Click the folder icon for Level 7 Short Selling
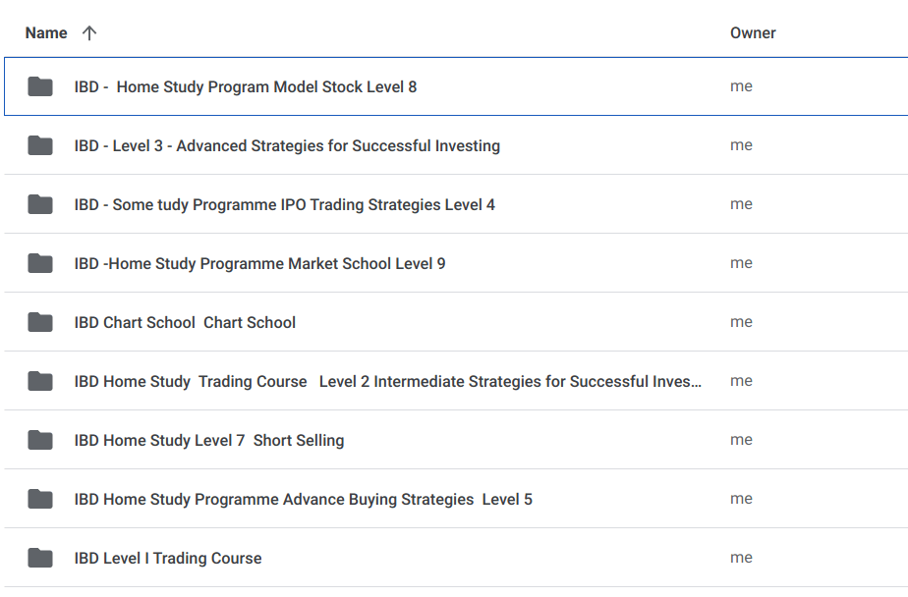908x597 pixels. [x=39, y=440]
